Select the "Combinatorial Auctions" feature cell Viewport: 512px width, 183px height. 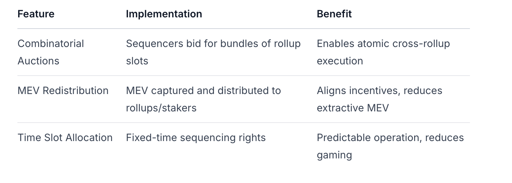[51, 52]
